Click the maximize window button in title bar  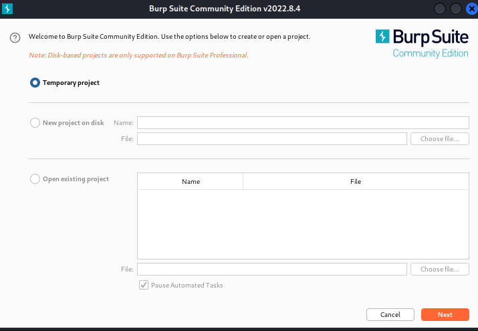coord(456,9)
